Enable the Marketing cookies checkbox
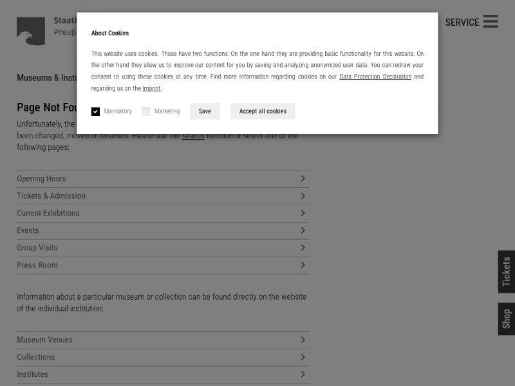 click(146, 111)
